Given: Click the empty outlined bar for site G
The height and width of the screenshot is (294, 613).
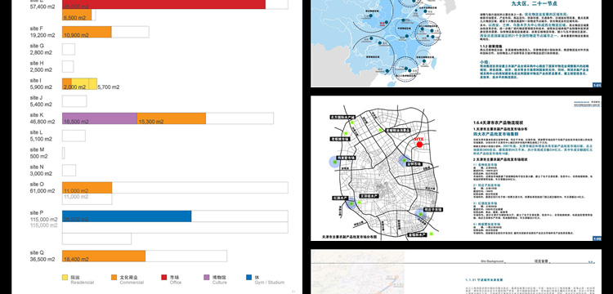Looking at the screenshot, I should pyautogui.click(x=69, y=49).
